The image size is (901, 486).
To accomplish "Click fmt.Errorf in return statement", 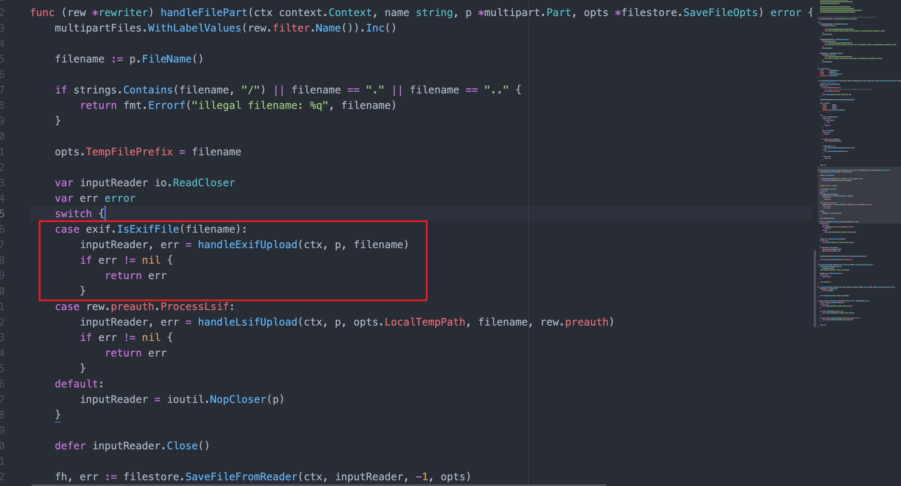I will click(x=154, y=105).
